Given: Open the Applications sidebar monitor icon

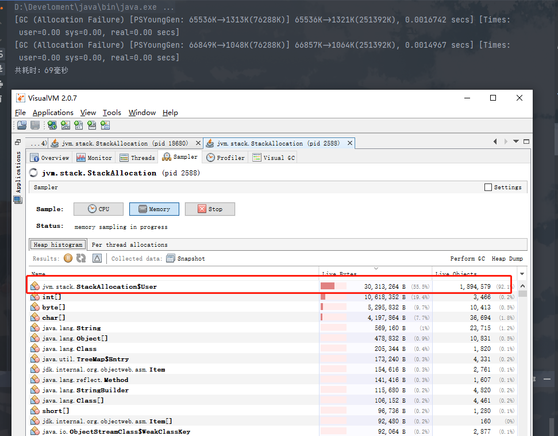Looking at the screenshot, I should click(18, 200).
